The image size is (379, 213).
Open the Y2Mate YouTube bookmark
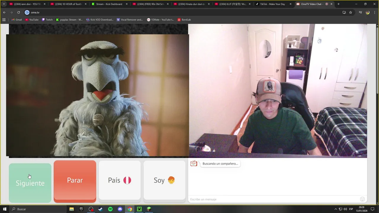click(x=160, y=20)
